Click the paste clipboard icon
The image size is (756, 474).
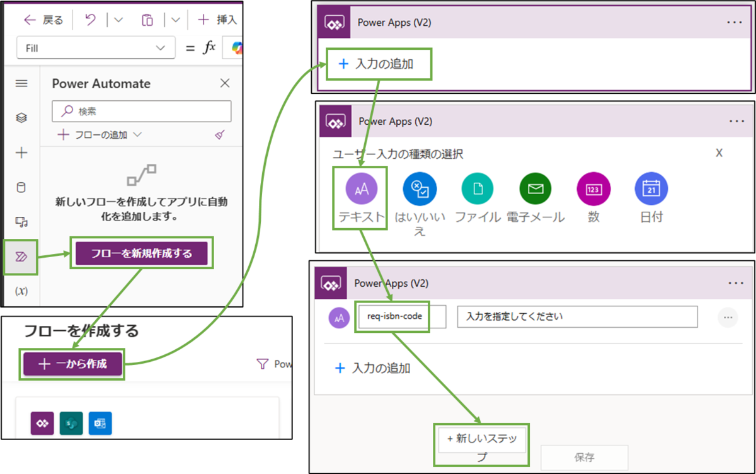147,20
